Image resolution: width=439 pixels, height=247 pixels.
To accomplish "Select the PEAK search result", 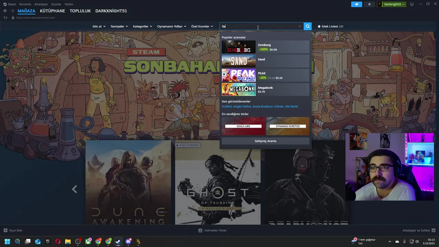I will coord(265,75).
